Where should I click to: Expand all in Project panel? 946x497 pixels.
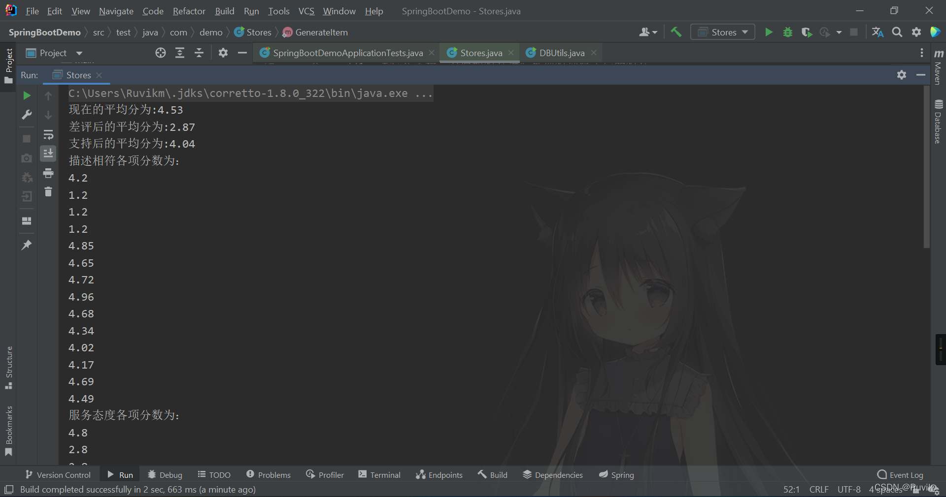pyautogui.click(x=180, y=53)
